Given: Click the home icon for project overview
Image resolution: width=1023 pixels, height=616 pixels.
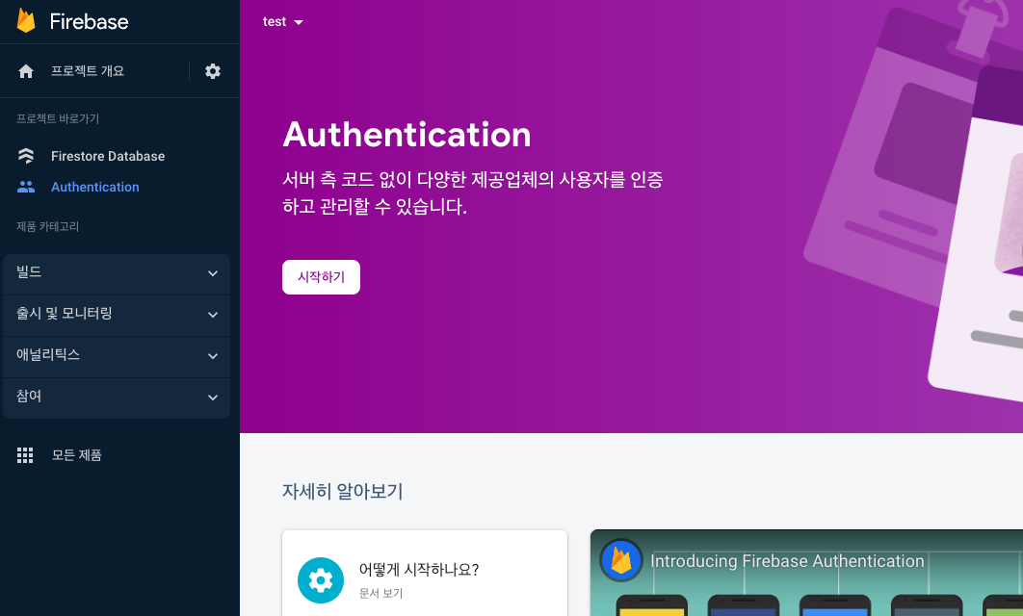Looking at the screenshot, I should coord(25,71).
